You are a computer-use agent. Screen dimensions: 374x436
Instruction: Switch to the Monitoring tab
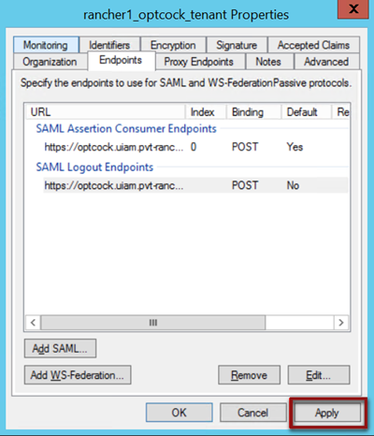[46, 45]
